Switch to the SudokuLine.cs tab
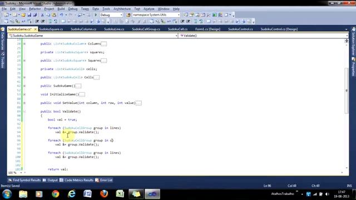This screenshot has width=356, height=200. (x=114, y=29)
